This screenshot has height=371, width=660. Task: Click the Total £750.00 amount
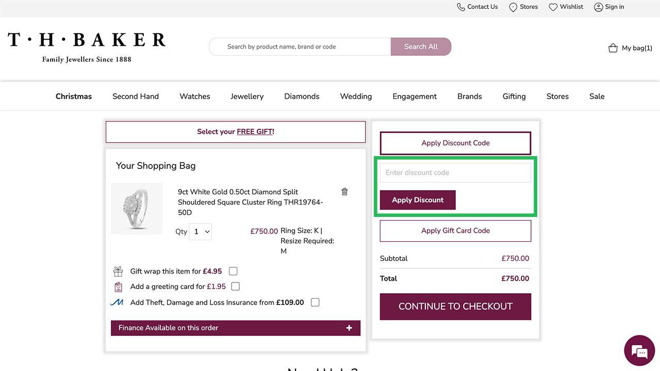click(515, 278)
